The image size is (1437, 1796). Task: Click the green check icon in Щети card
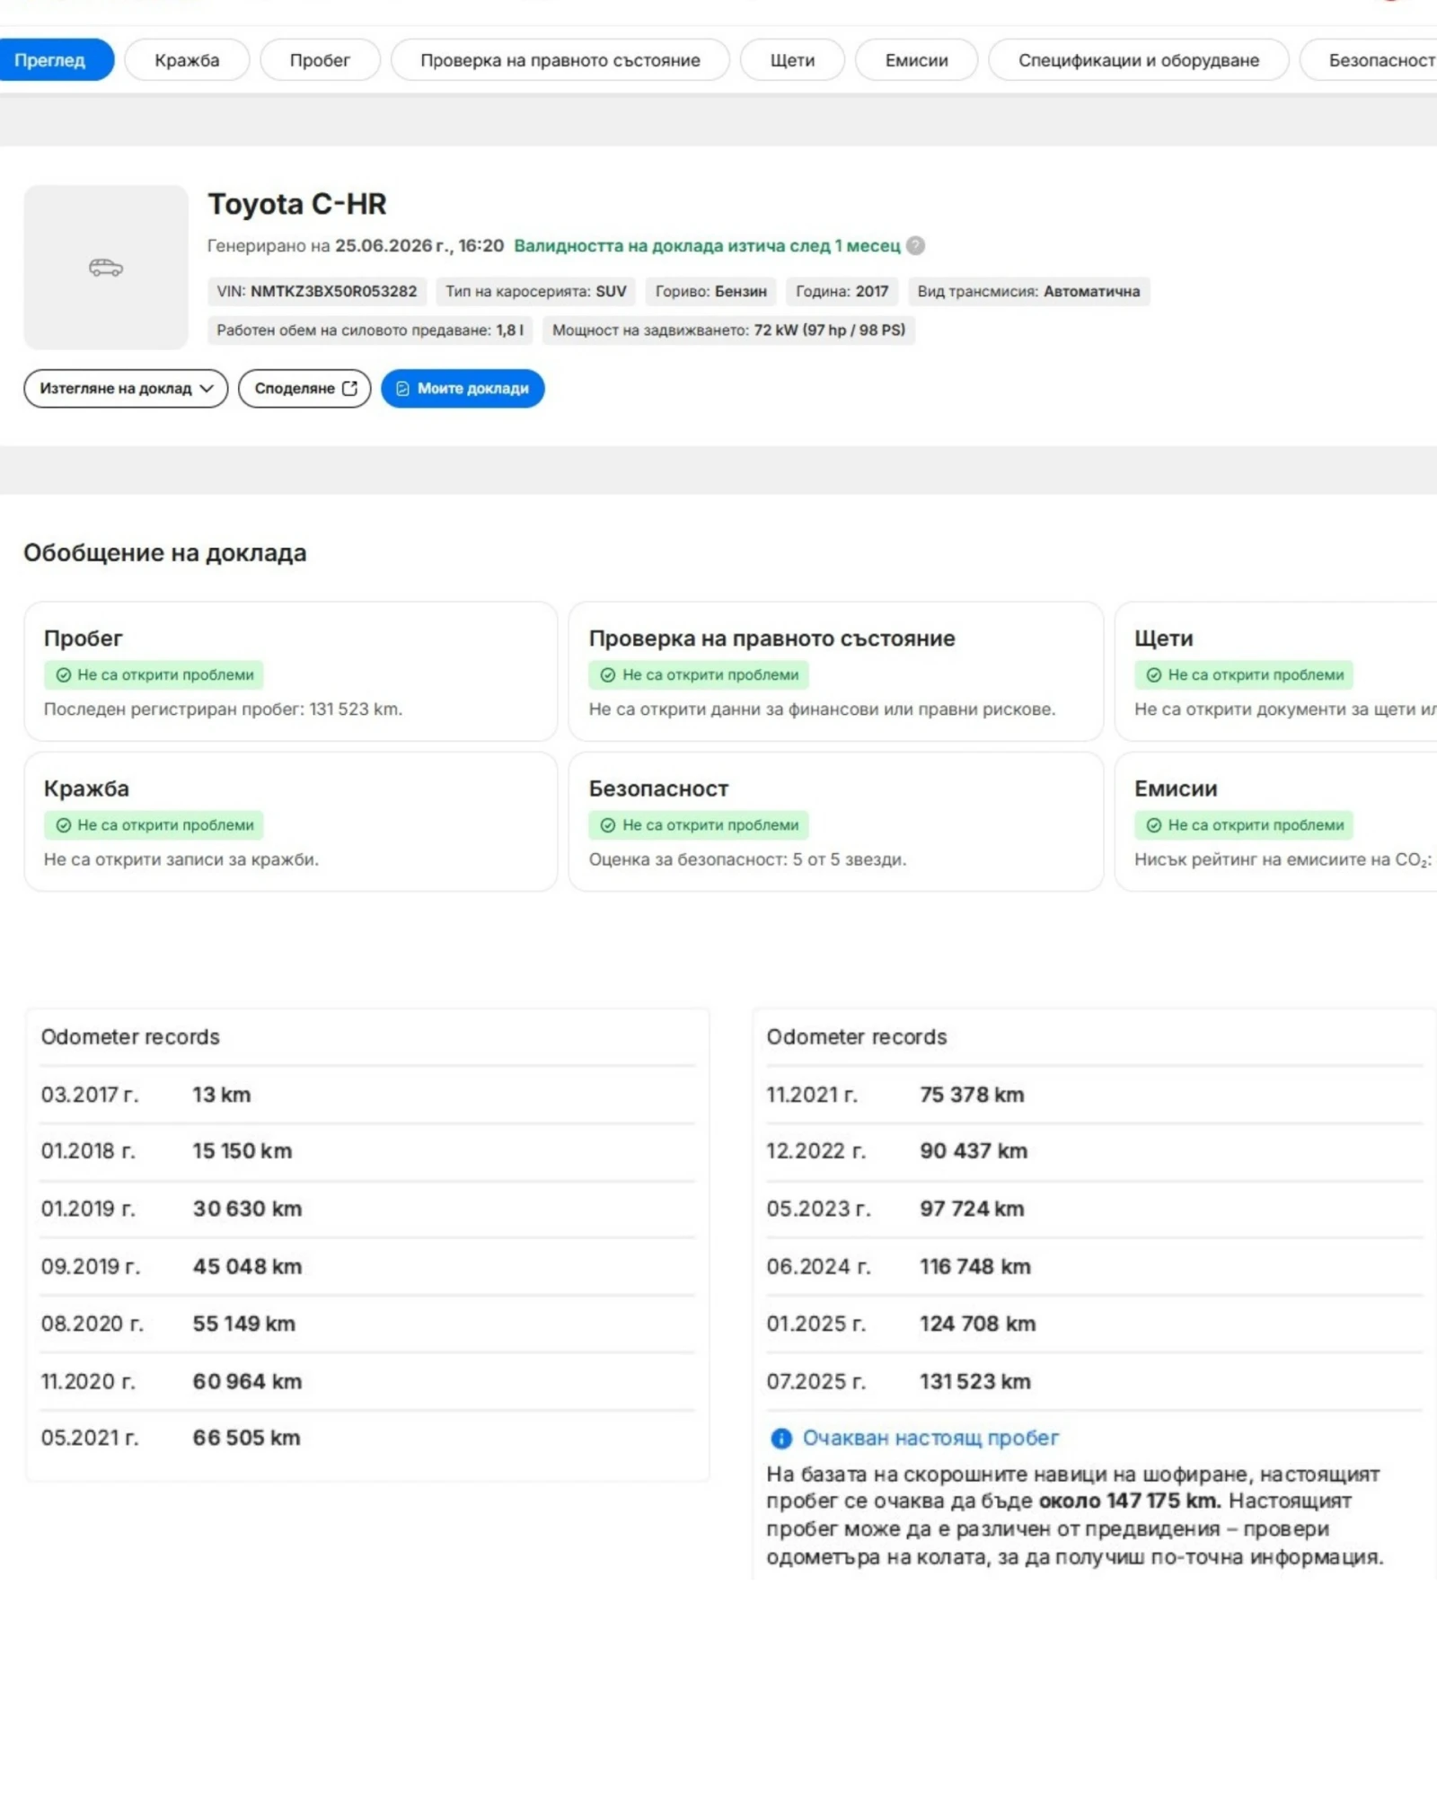[x=1154, y=674]
